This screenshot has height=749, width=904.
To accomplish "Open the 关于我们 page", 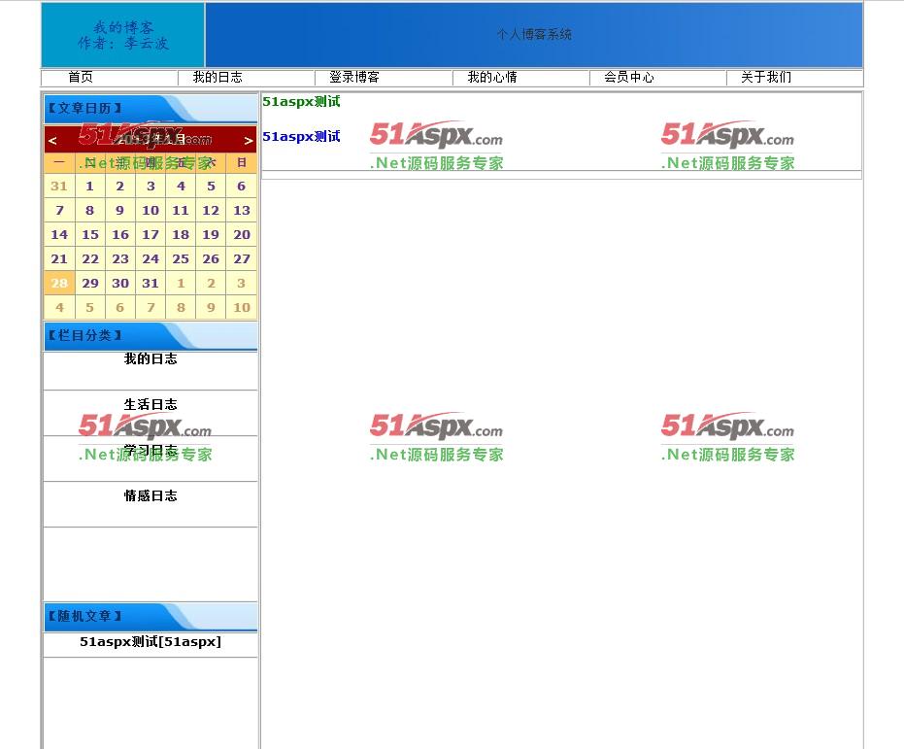I will point(766,78).
